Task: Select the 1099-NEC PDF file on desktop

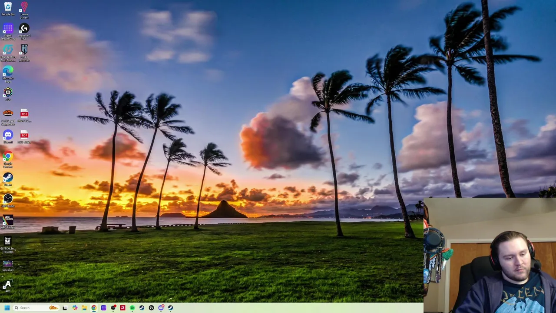Action: tap(24, 116)
